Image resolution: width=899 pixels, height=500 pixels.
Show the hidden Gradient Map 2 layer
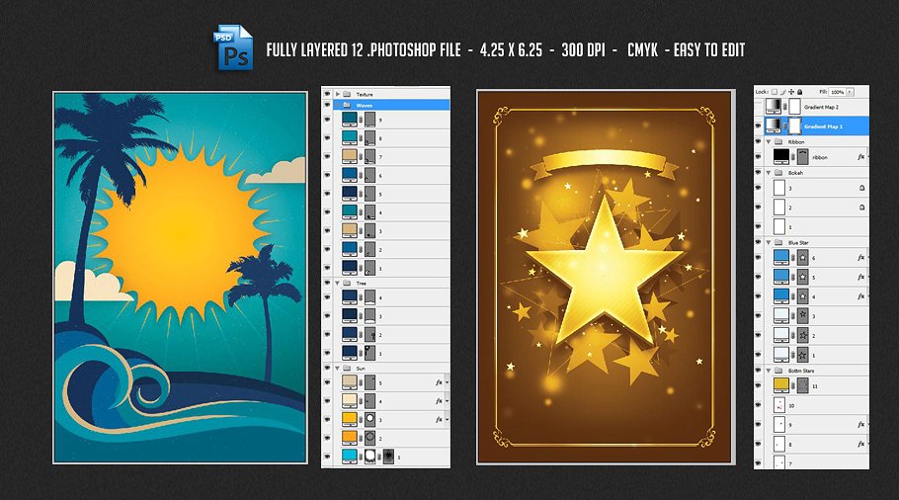click(759, 107)
